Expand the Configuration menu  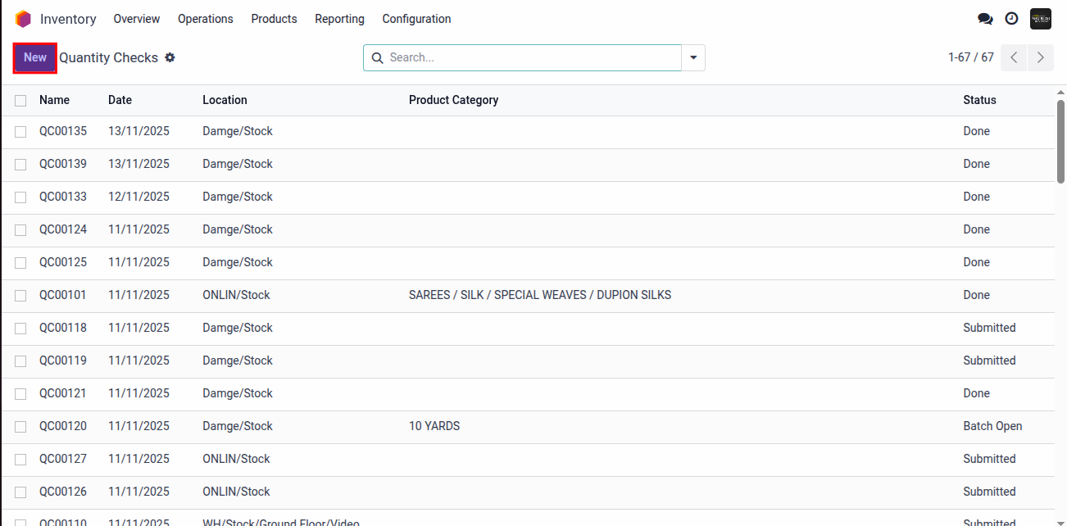tap(416, 19)
